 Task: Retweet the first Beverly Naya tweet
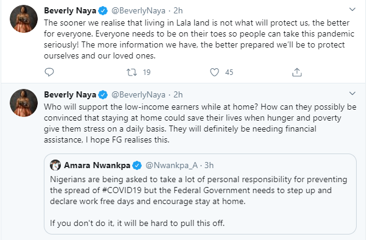(x=132, y=72)
